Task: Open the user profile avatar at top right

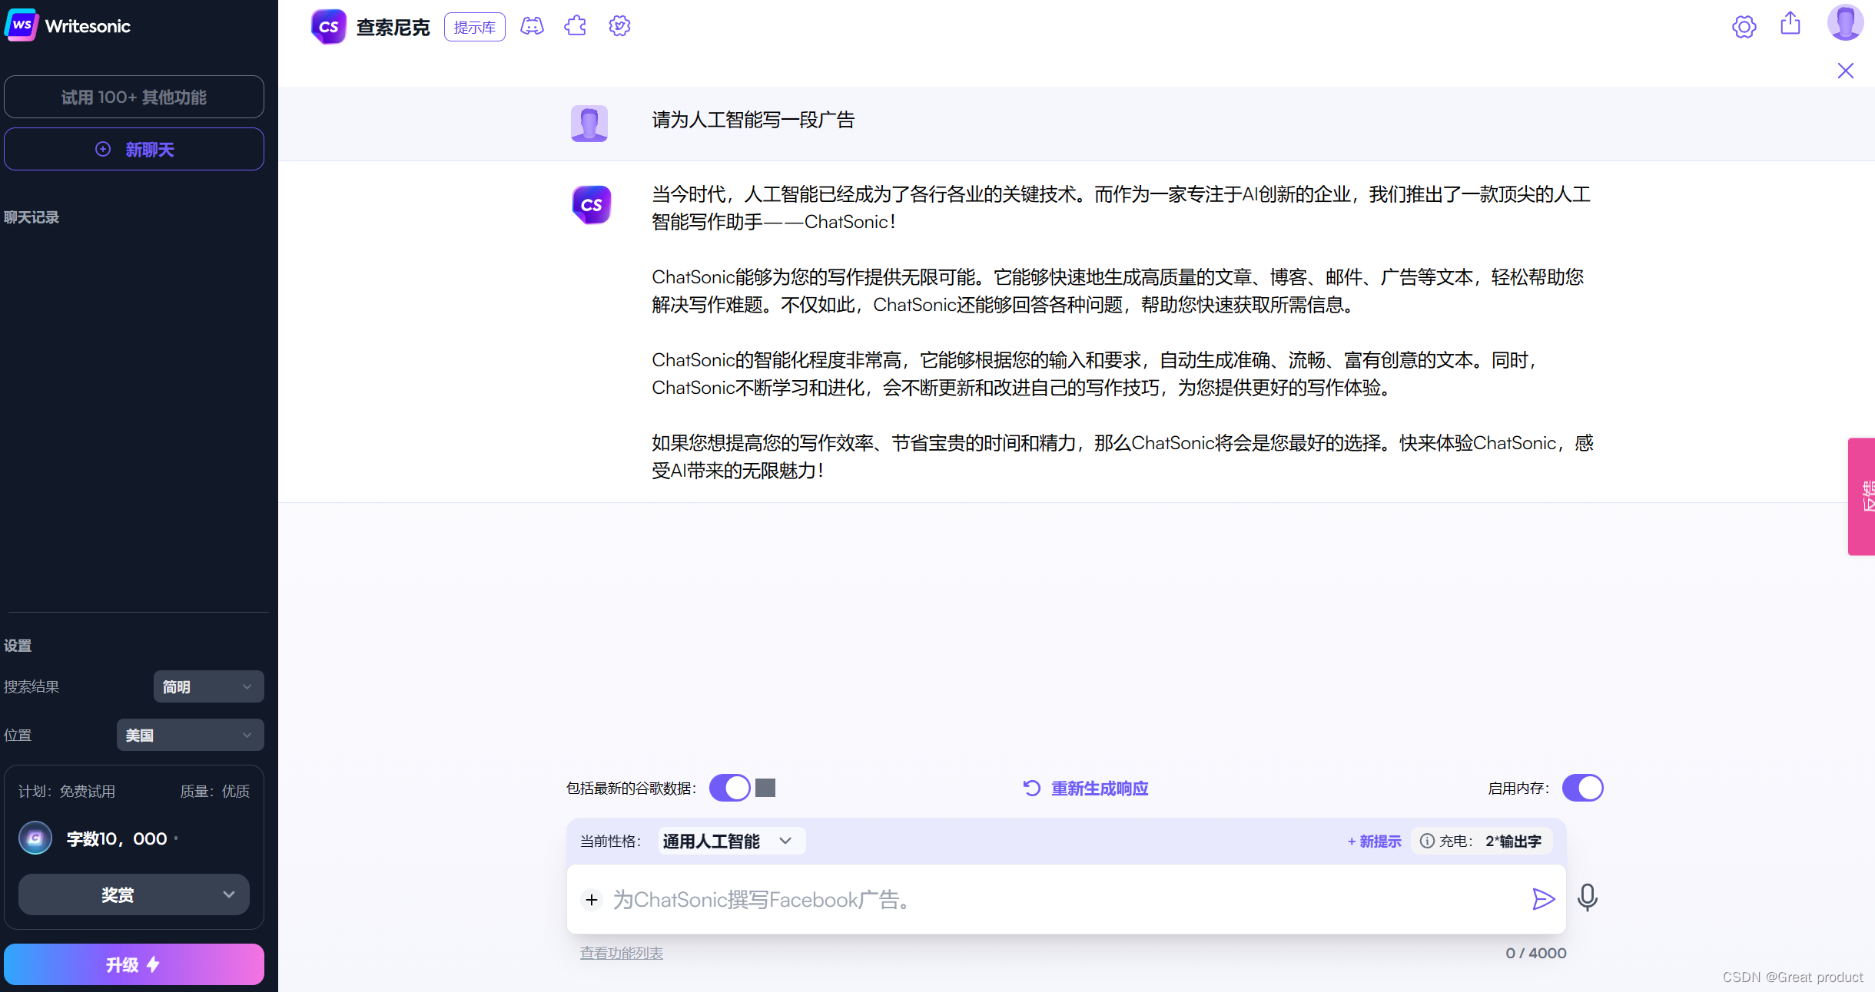Action: 1845,22
